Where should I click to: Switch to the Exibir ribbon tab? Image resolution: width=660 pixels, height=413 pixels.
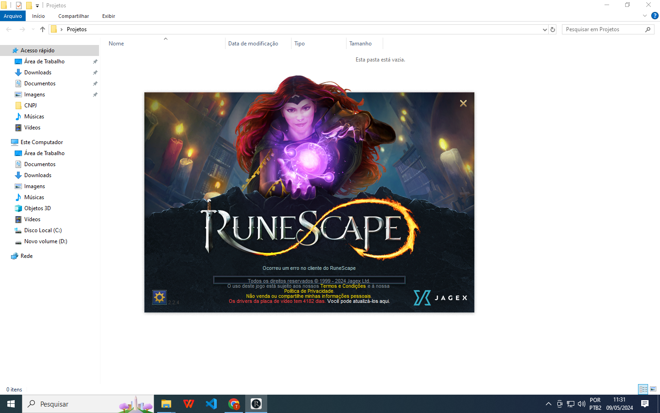109,16
